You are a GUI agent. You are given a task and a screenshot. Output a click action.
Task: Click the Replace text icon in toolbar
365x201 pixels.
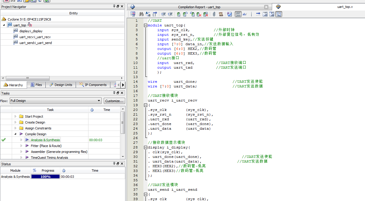[148, 14]
